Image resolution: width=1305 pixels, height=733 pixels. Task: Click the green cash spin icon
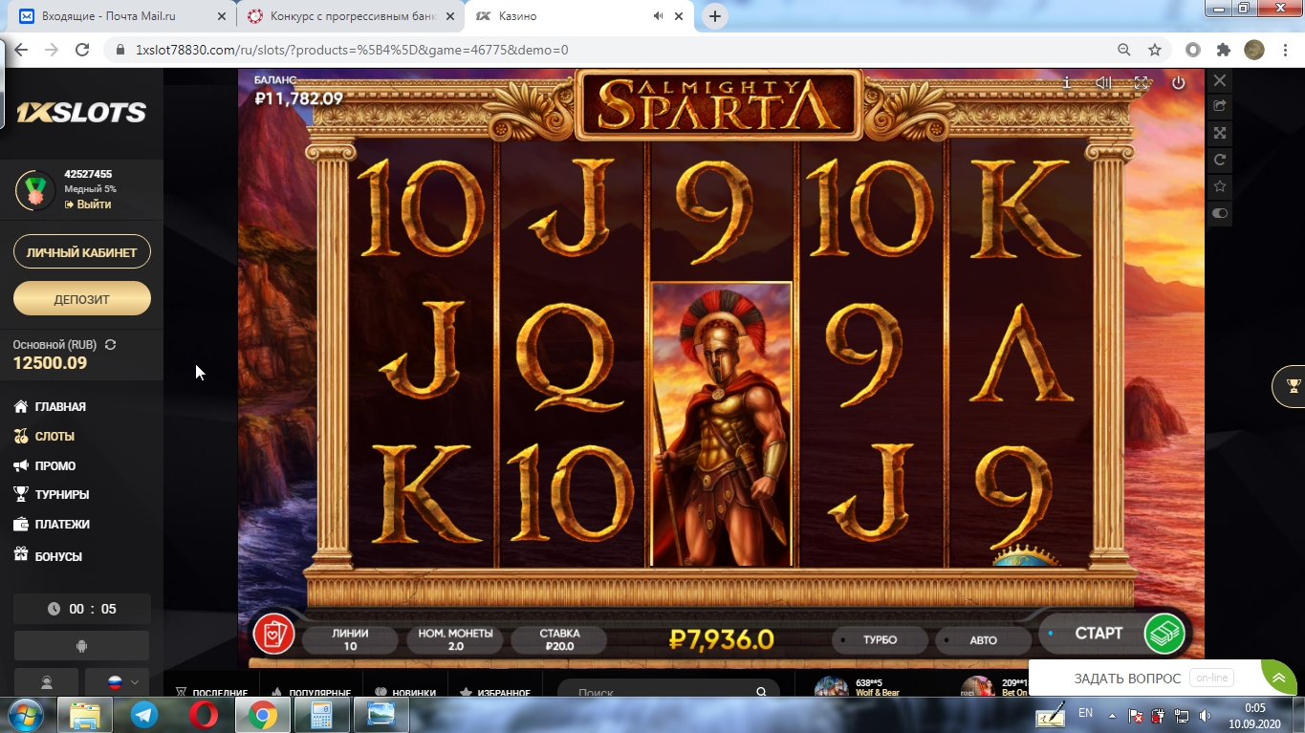[x=1164, y=634]
